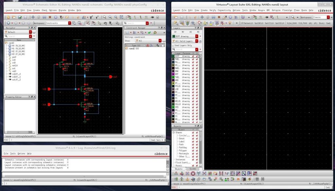Open Connectivity menu in Layout Suite
The width and height of the screenshot is (335, 191).
224,10
